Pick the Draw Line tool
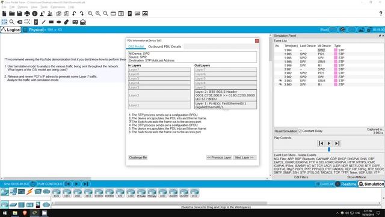Screen dimensions: 385x217 (x=43, y=22)
